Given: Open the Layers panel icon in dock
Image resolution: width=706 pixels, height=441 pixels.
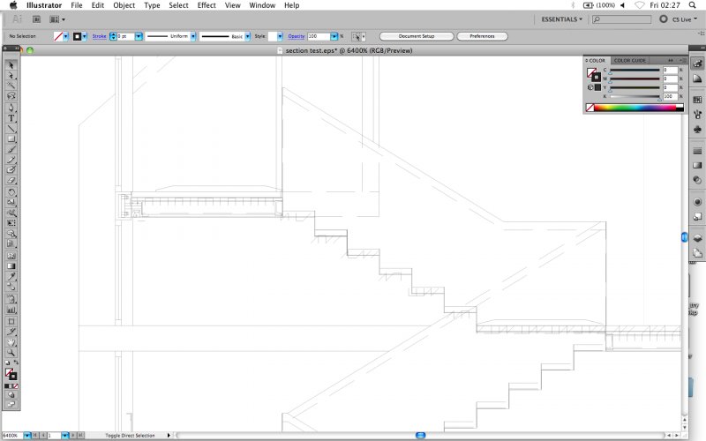Looking at the screenshot, I should (697, 238).
